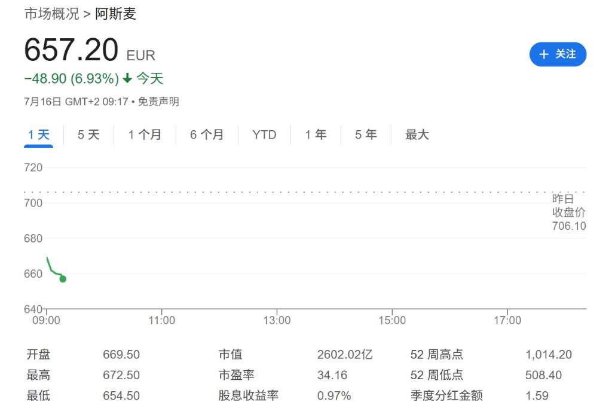The image size is (612, 418).
Task: Click the 阿斯麦 breadcrumb title
Action: tap(116, 14)
